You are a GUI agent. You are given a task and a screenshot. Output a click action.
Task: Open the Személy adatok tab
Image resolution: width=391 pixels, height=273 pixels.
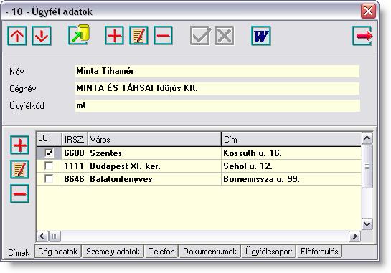[113, 252]
